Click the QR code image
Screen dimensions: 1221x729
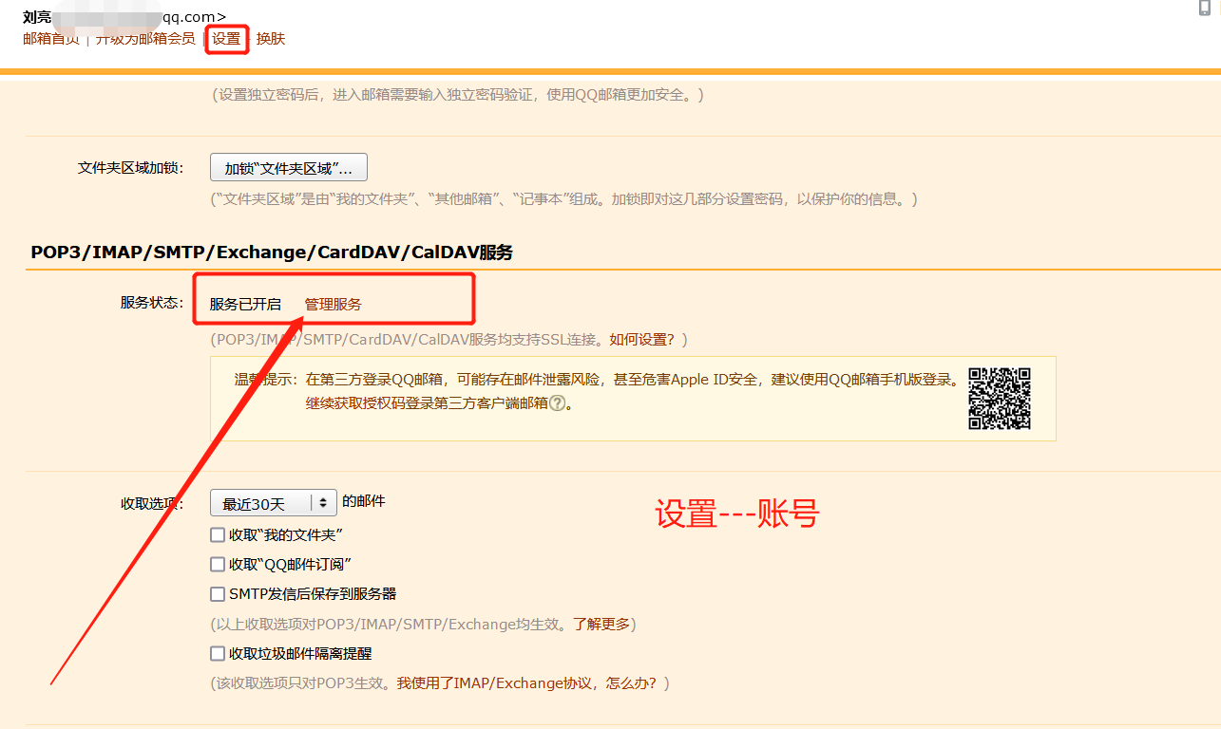click(1000, 399)
